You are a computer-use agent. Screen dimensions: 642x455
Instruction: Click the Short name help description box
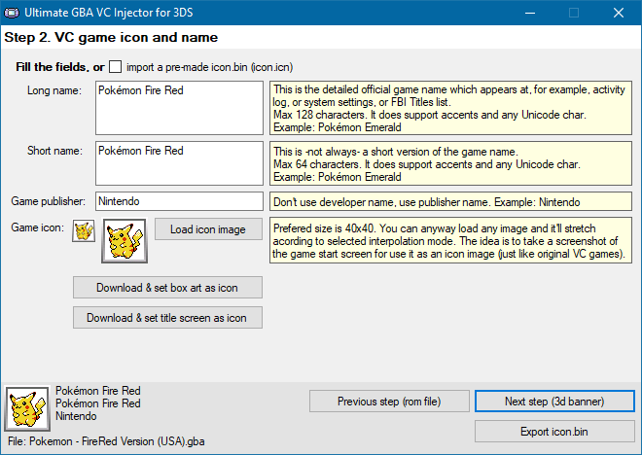click(450, 163)
